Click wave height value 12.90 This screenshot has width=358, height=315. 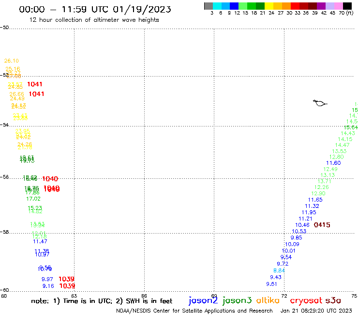coord(318,193)
